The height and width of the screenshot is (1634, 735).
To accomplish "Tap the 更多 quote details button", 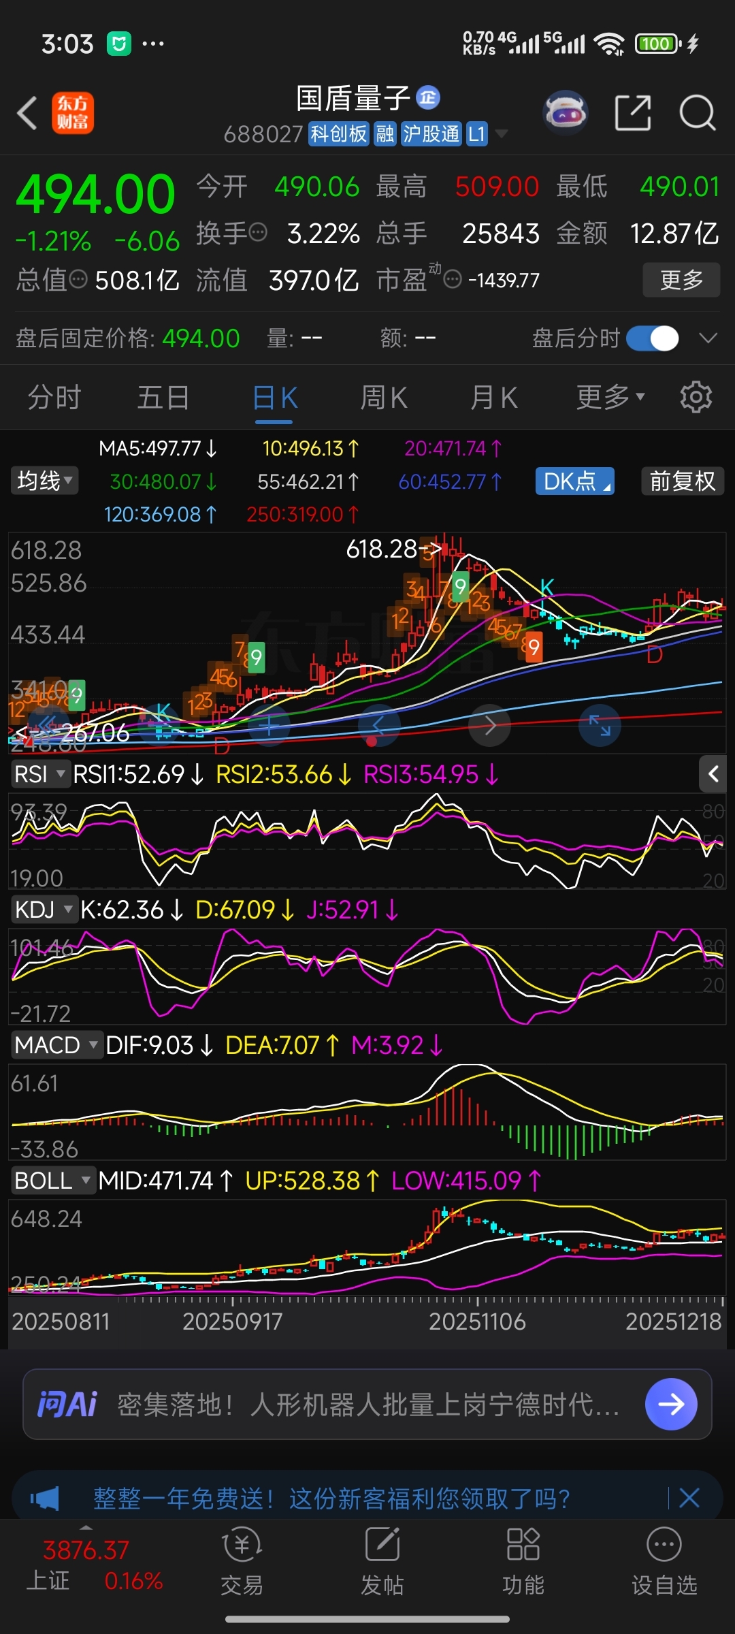I will pyautogui.click(x=681, y=279).
